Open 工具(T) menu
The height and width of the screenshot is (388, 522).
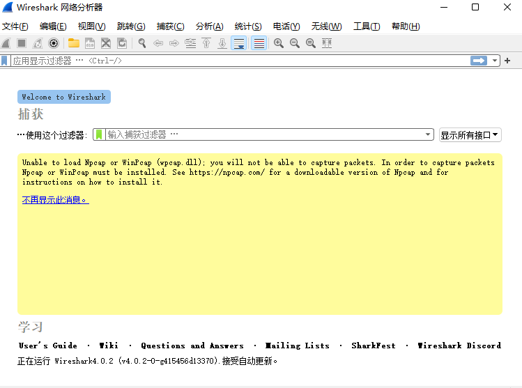[x=367, y=26]
